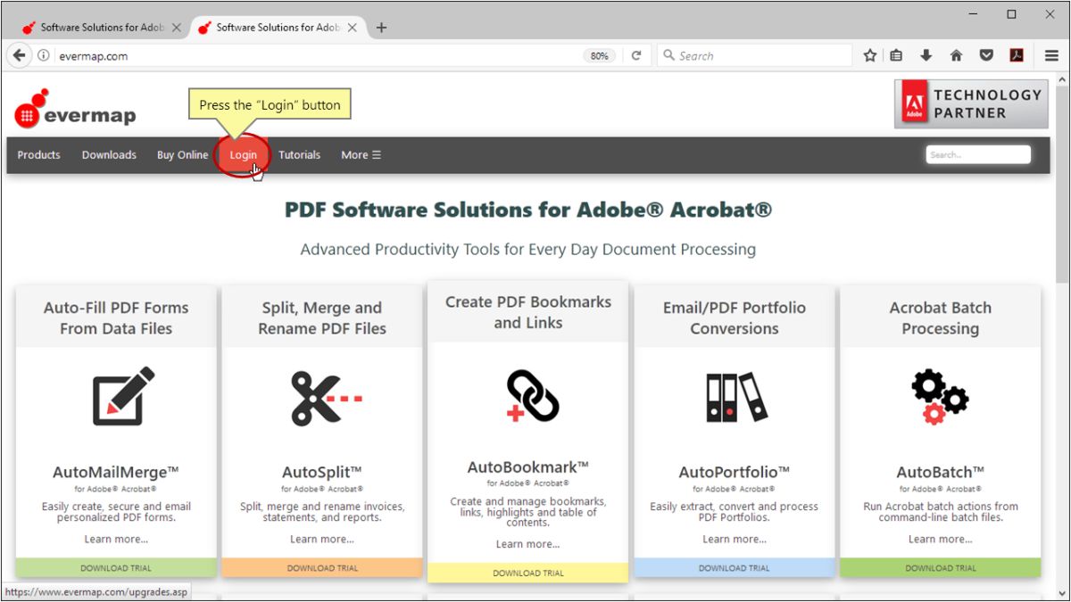Screen dimensions: 1071x602
Task: Bookmark this page with the star icon
Action: [x=870, y=55]
